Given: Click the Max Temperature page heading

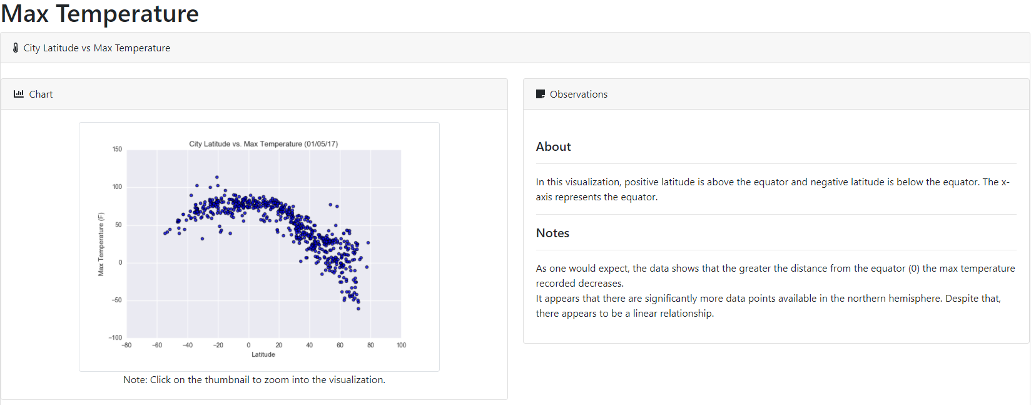Looking at the screenshot, I should [x=100, y=13].
